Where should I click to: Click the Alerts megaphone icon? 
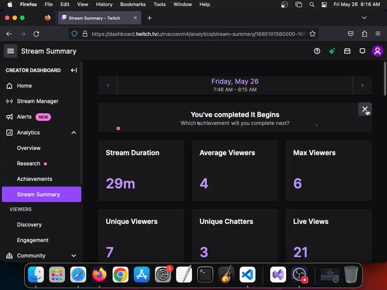point(9,117)
